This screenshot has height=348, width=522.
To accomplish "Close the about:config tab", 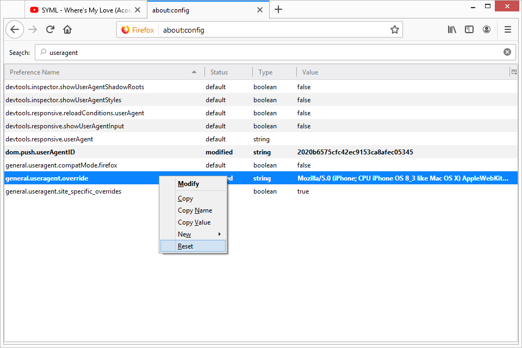I will [x=260, y=10].
